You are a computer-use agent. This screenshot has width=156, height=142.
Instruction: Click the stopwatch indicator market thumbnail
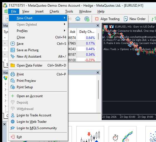pyautogui.click(x=123, y=134)
